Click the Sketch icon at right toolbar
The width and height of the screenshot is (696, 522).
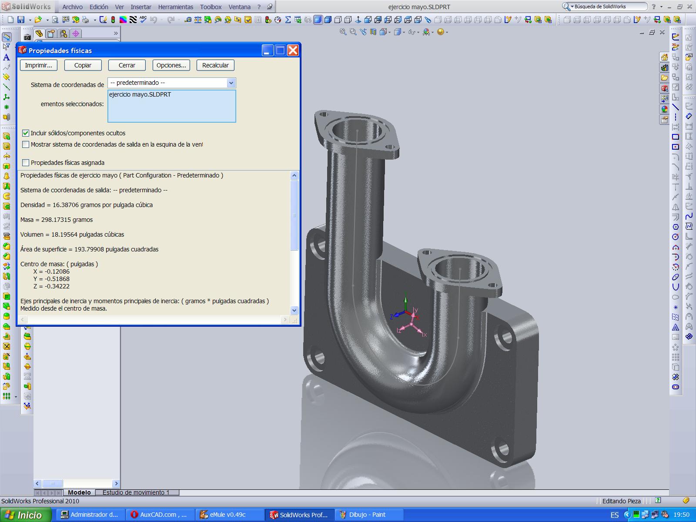click(676, 37)
